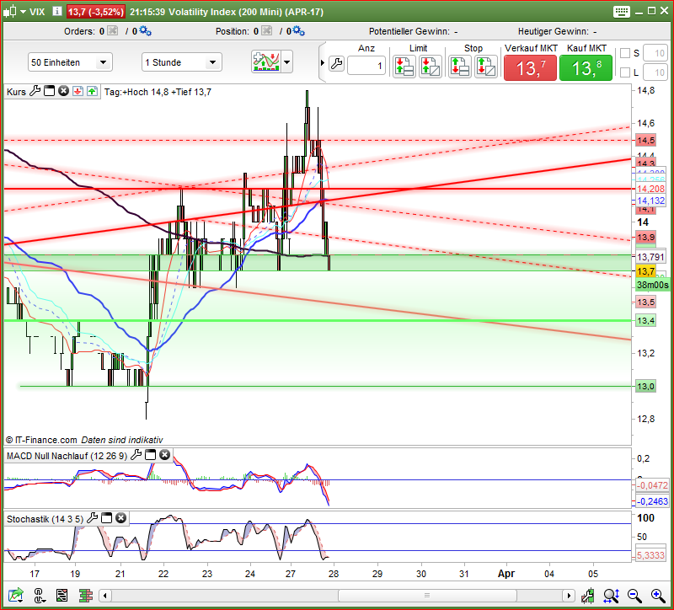The height and width of the screenshot is (610, 674).
Task: Click the red down-arrow icon in Kurs panel
Action: (78, 91)
